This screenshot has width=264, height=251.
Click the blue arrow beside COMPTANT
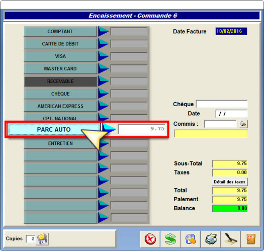click(x=103, y=31)
